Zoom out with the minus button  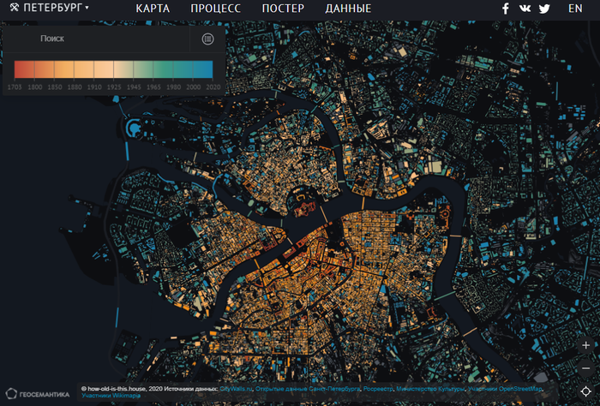[x=585, y=367]
